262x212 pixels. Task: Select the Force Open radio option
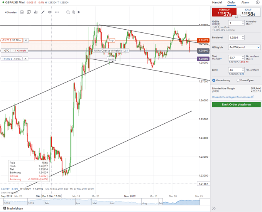point(238,80)
